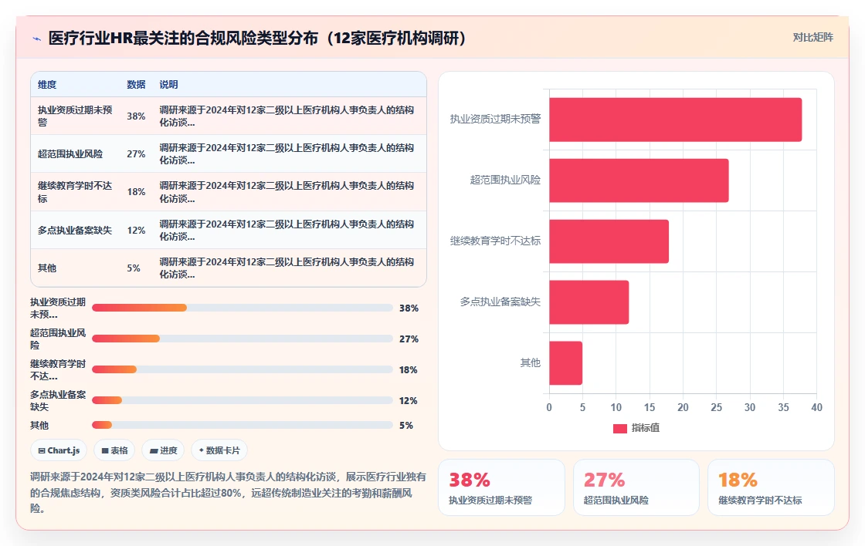865x546 pixels.
Task: Click the chart bar for 其他
Action: tap(565, 363)
